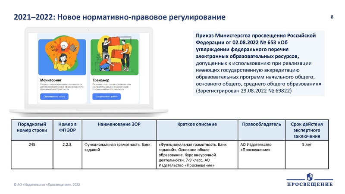
Task: Click the 'ПРОСВЕЩЕНИЕ' wordmark text
Action: point(310,184)
